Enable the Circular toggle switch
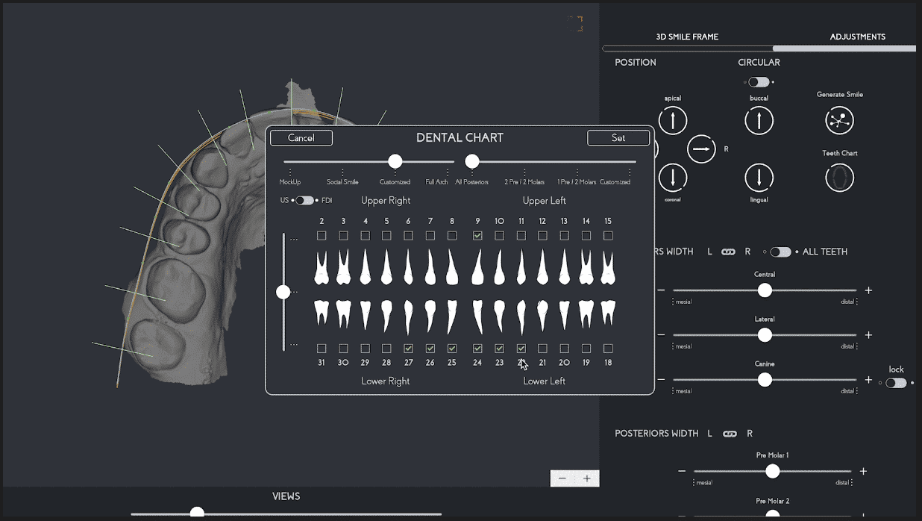This screenshot has height=521, width=922. [759, 82]
